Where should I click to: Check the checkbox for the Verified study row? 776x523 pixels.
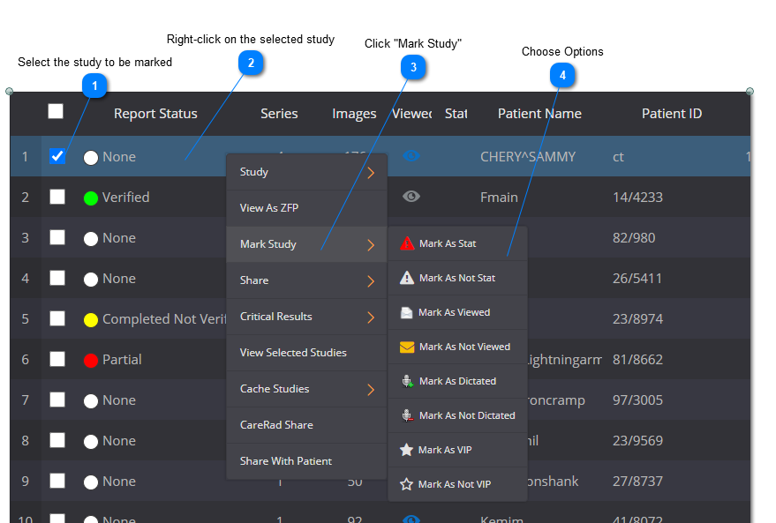click(57, 197)
